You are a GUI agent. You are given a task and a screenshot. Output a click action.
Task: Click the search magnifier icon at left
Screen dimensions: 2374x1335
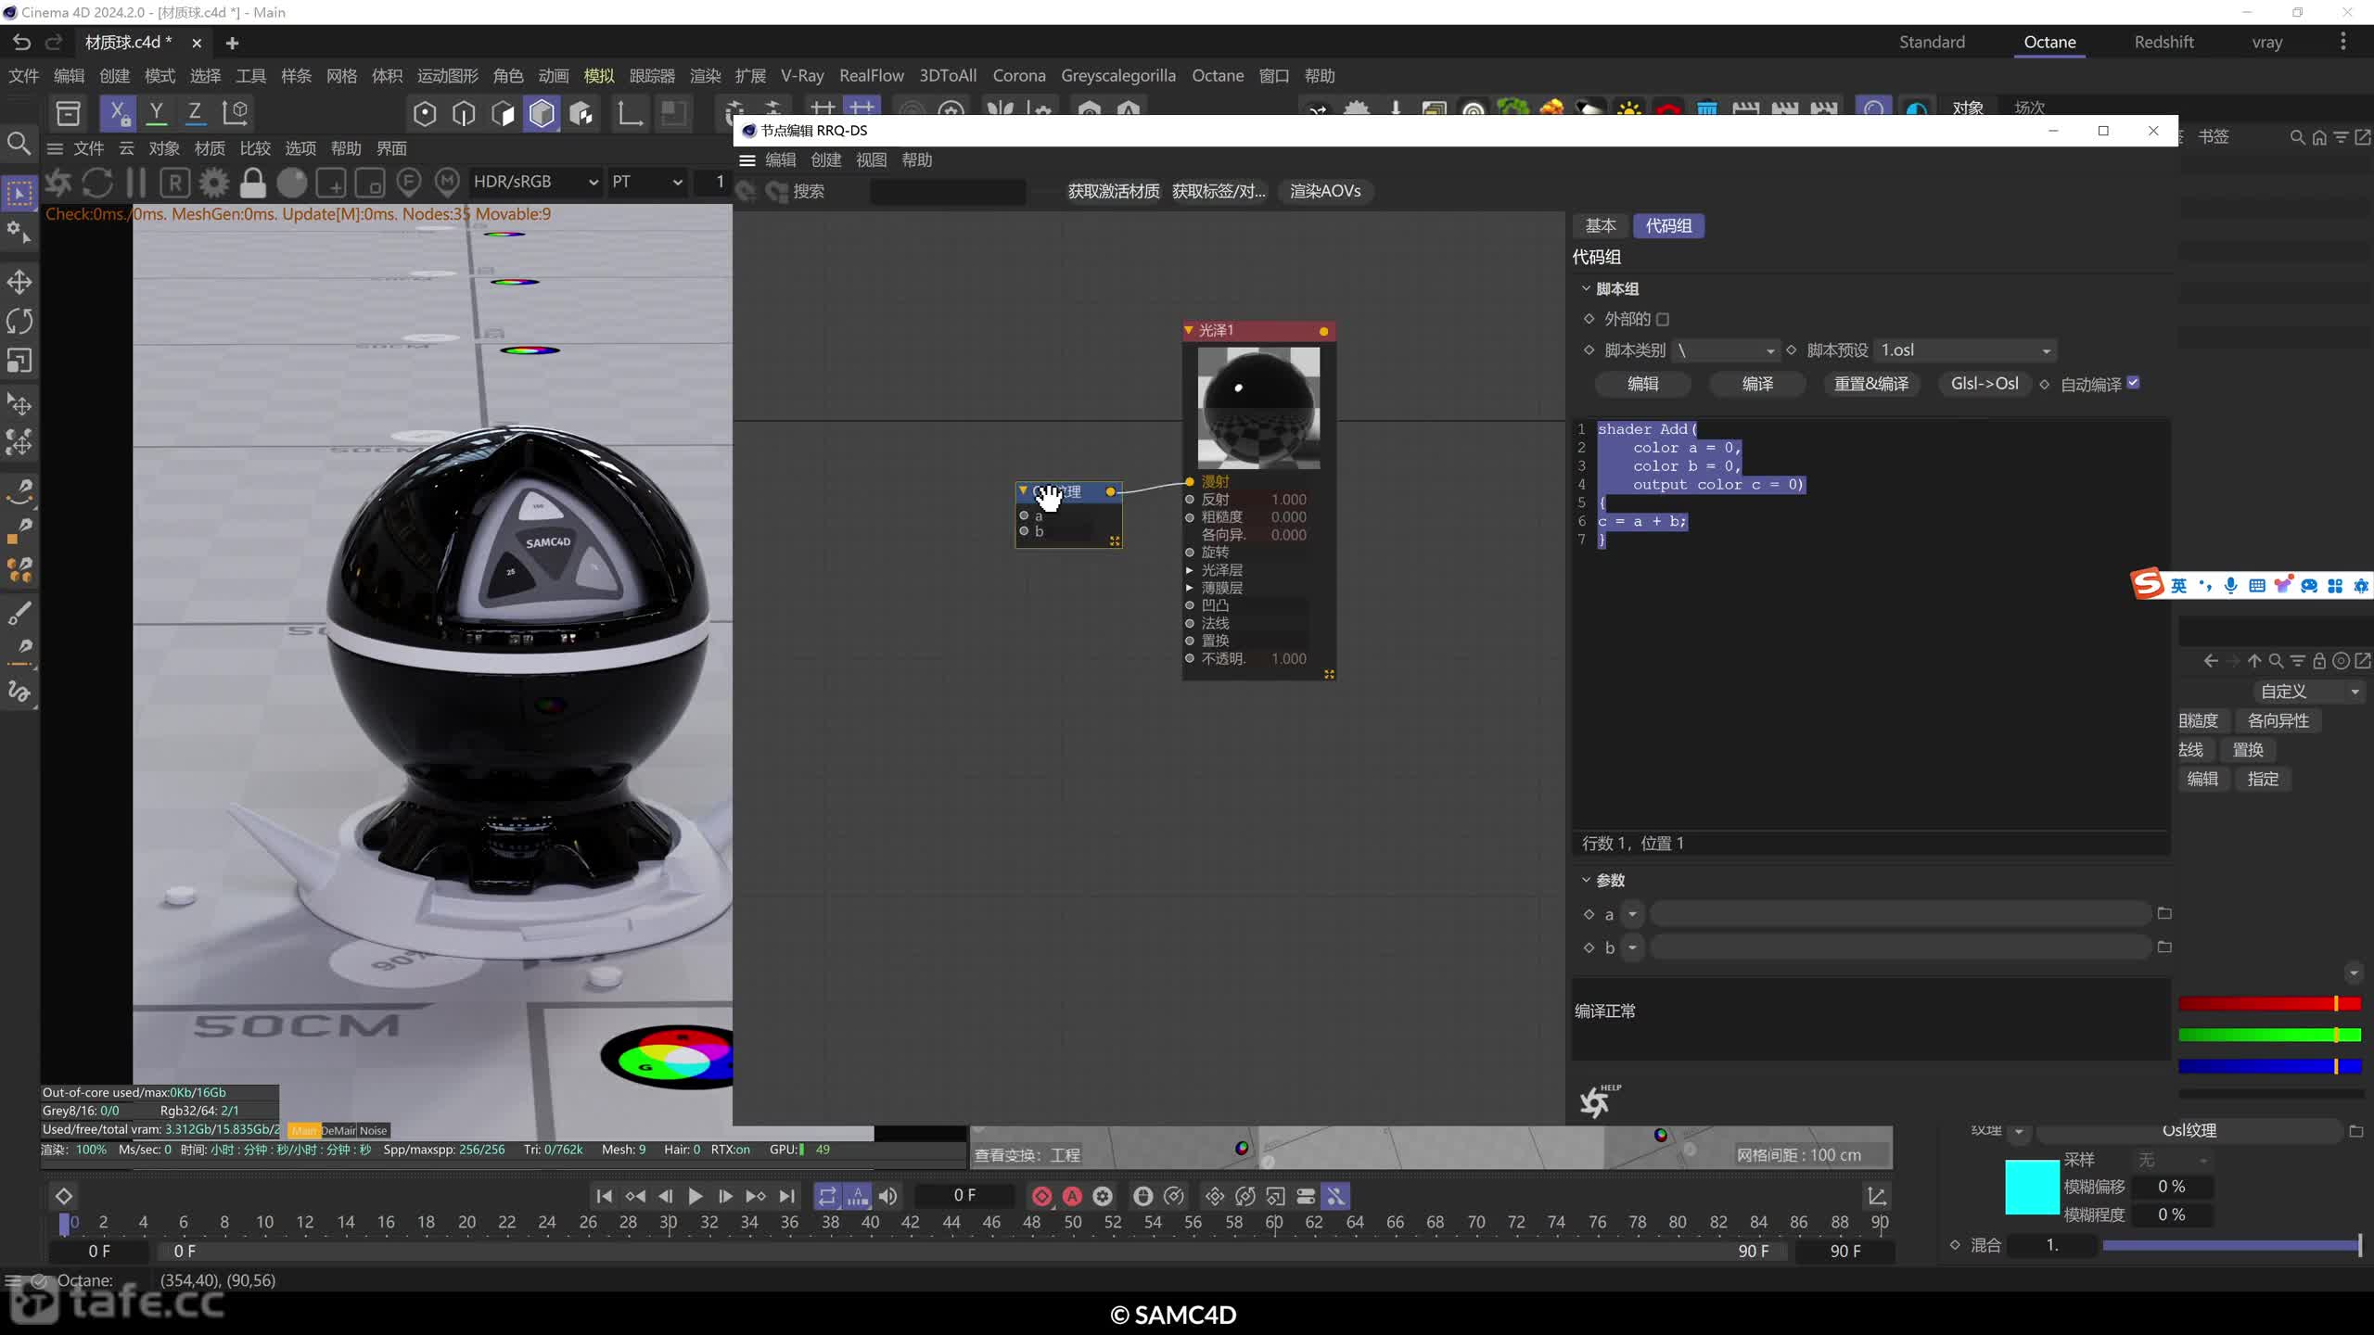[x=19, y=143]
